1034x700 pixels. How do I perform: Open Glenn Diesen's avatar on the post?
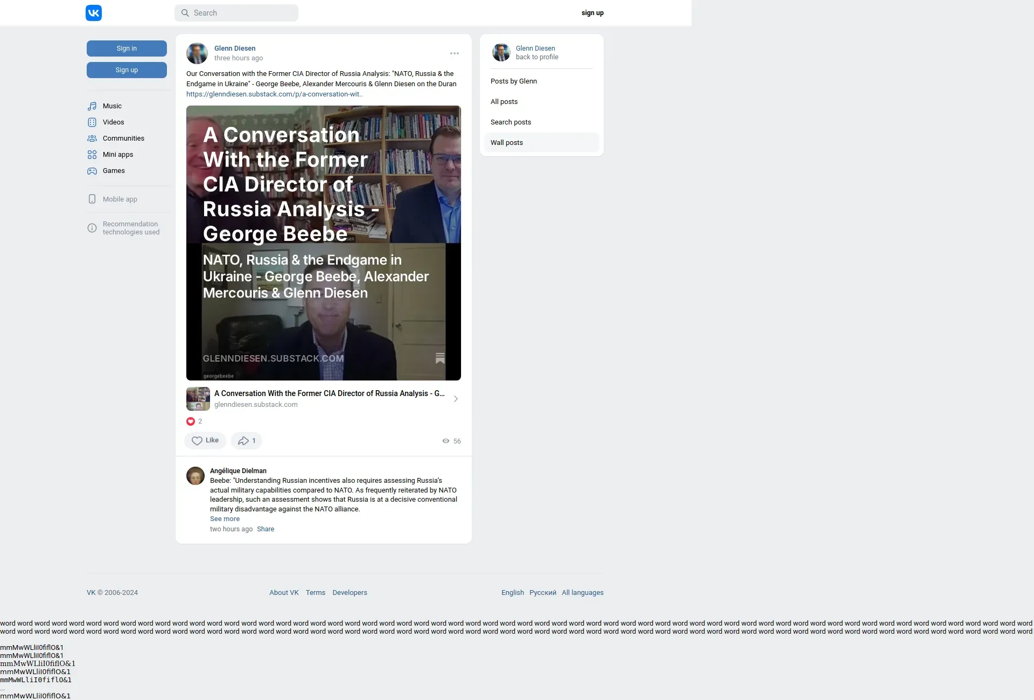[197, 53]
